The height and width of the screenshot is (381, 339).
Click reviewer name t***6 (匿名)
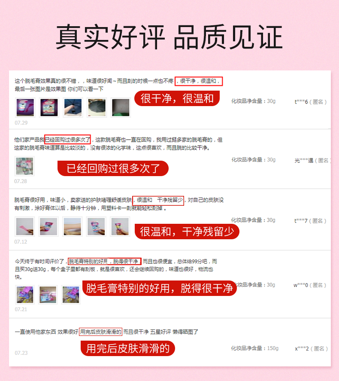pyautogui.click(x=311, y=102)
